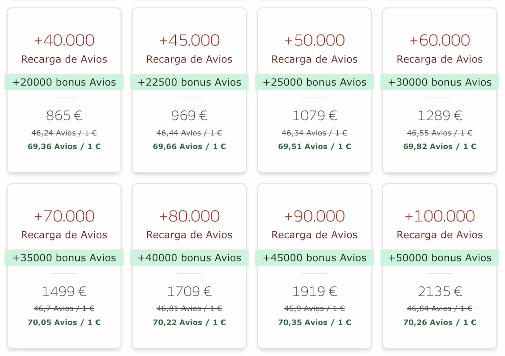Select the +40.000 Recarga de Avios offer
The width and height of the screenshot is (505, 356).
64,40
